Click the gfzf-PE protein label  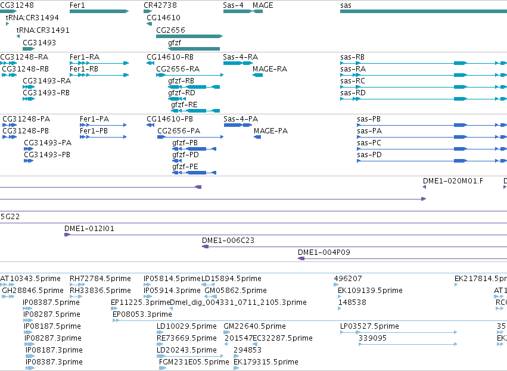[185, 167]
